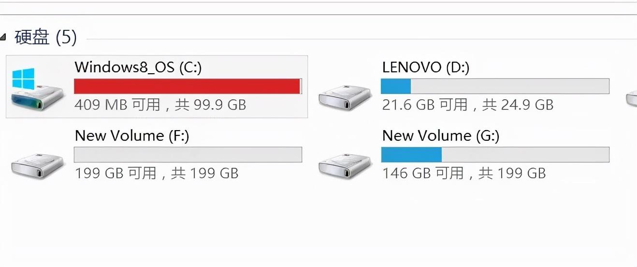Collapse the 硬盘 (5) group arrow

click(3, 37)
